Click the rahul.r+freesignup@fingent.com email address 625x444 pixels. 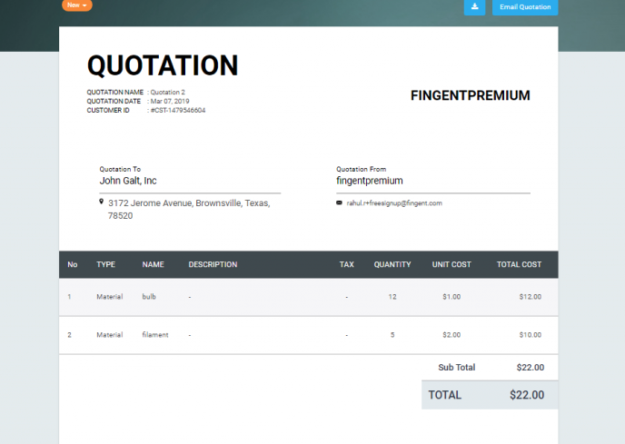click(x=394, y=203)
